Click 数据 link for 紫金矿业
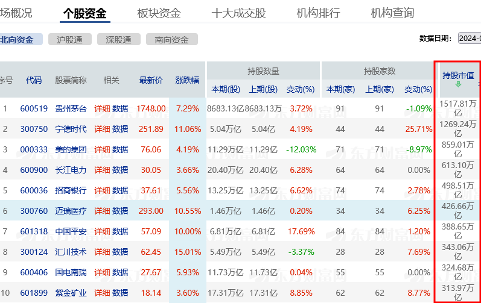481x303 pixels. (x=120, y=293)
